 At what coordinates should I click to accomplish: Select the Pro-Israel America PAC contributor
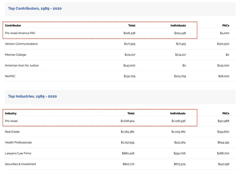tap(20, 33)
